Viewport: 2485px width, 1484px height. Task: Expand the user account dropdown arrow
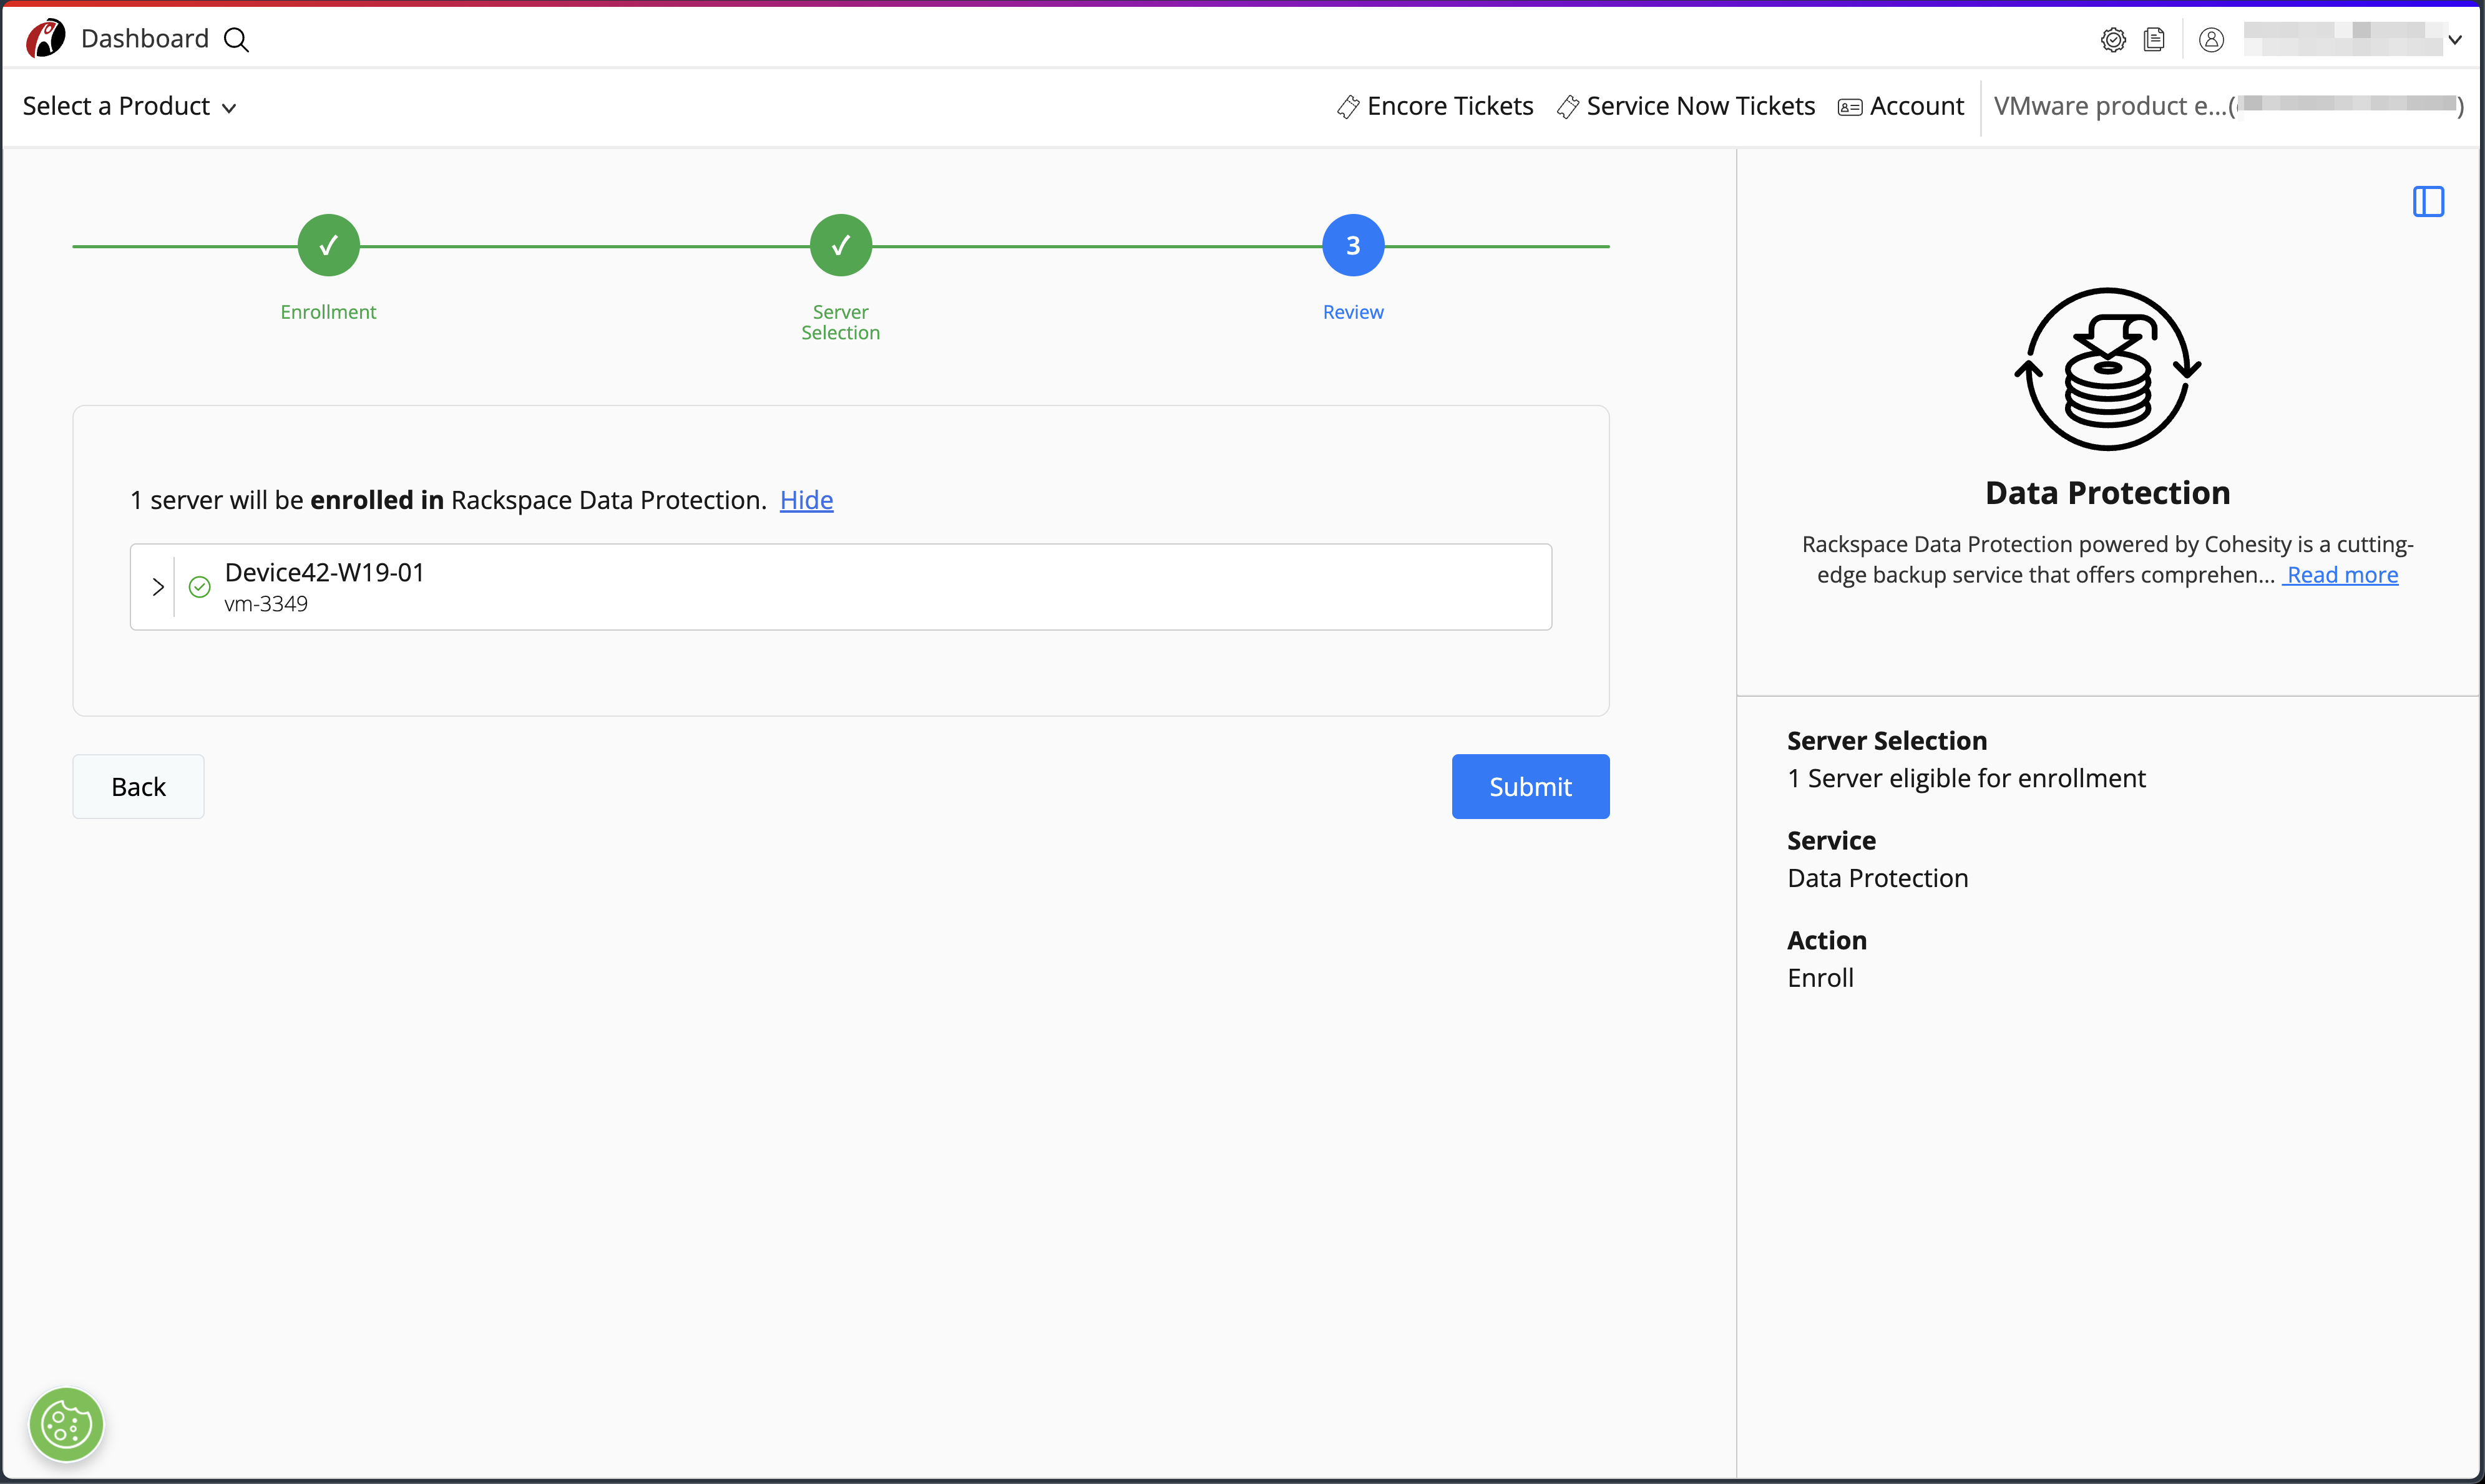pyautogui.click(x=2455, y=40)
